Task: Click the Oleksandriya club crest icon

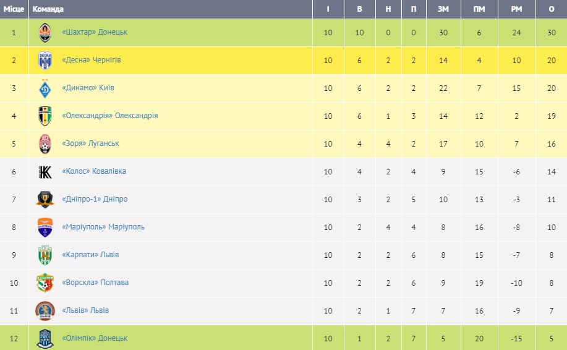Action: (45, 116)
